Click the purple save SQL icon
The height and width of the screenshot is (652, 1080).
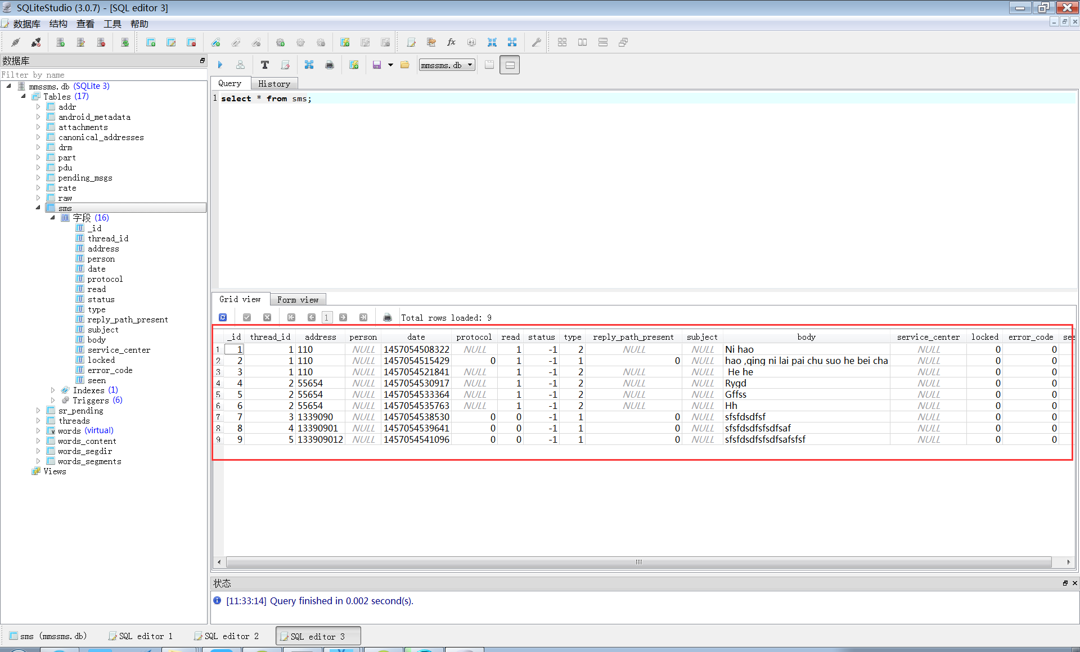point(377,65)
